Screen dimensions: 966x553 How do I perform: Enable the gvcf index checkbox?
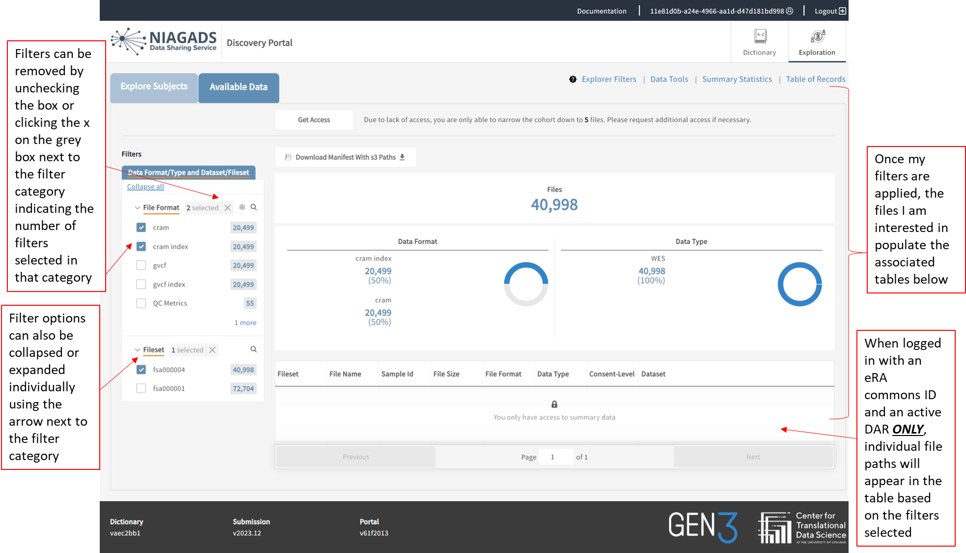pyautogui.click(x=142, y=284)
